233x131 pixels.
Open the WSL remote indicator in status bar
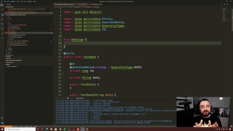(6, 126)
